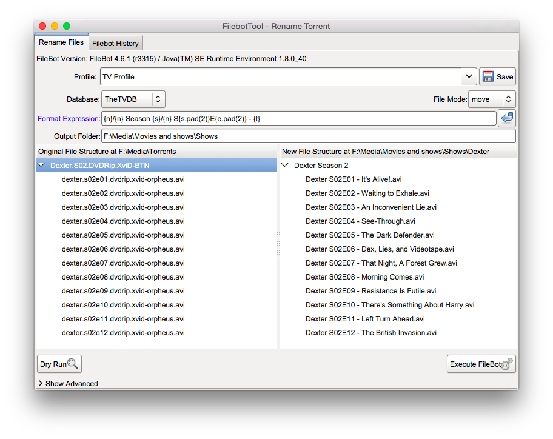Screen dimensions: 553x439
Task: Maximize the window using the green button
Action: tap(67, 26)
